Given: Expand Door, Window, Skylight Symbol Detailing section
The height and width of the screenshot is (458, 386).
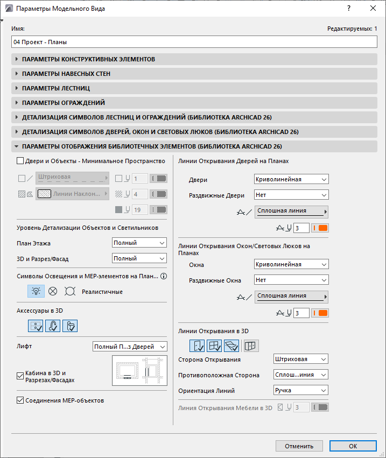Looking at the screenshot, I should coord(194,132).
